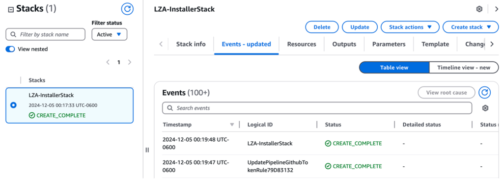Screen dimensions: 503x180
Task: Open the Resources tab
Action: click(302, 44)
